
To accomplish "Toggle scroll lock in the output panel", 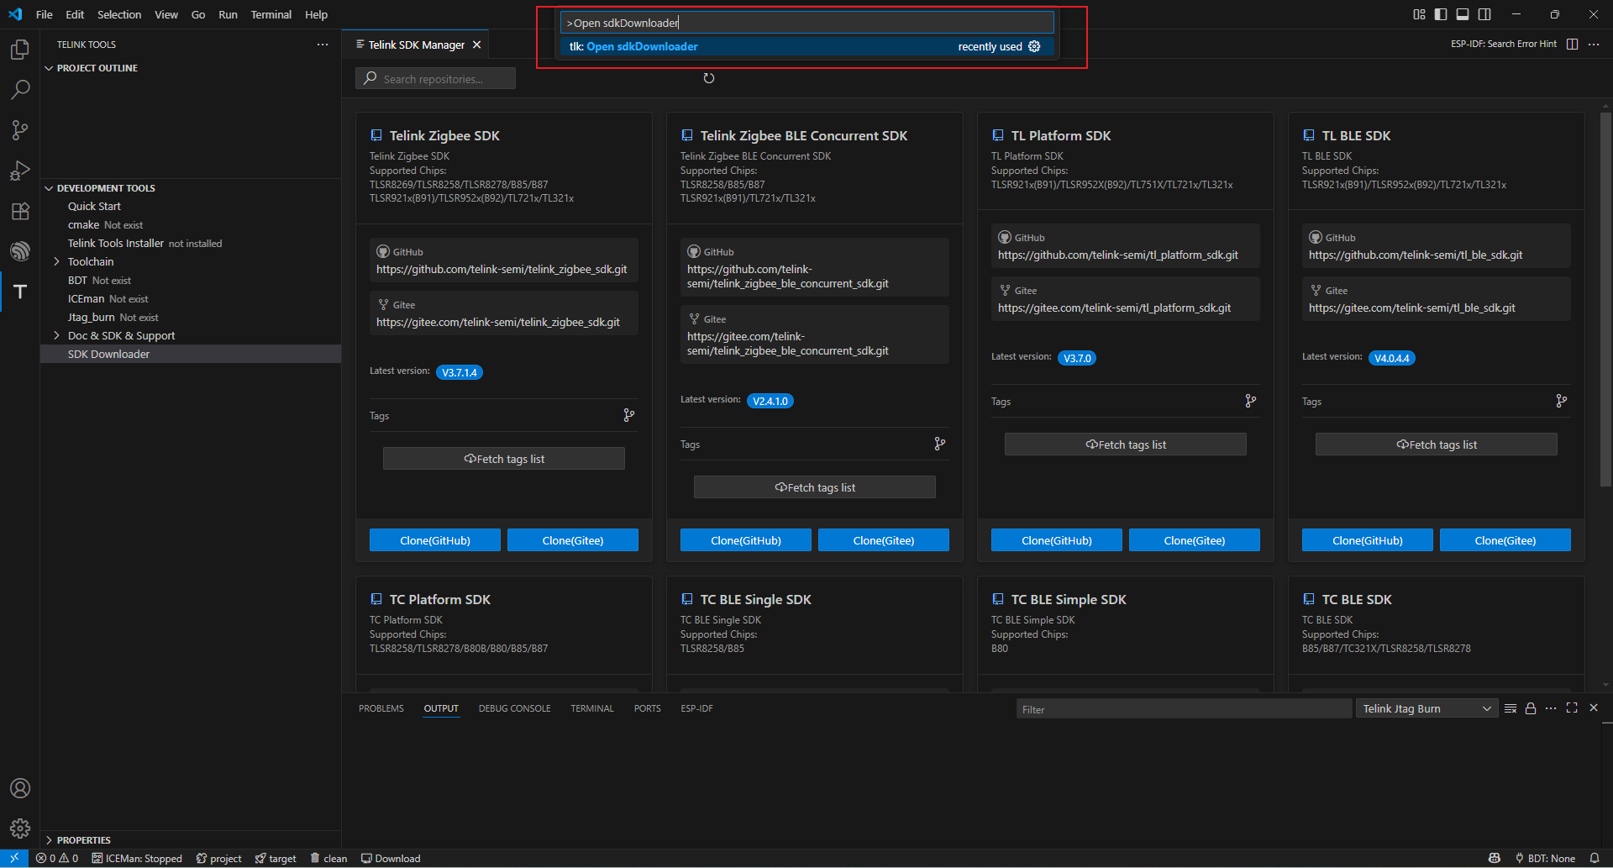I will [x=1531, y=708].
